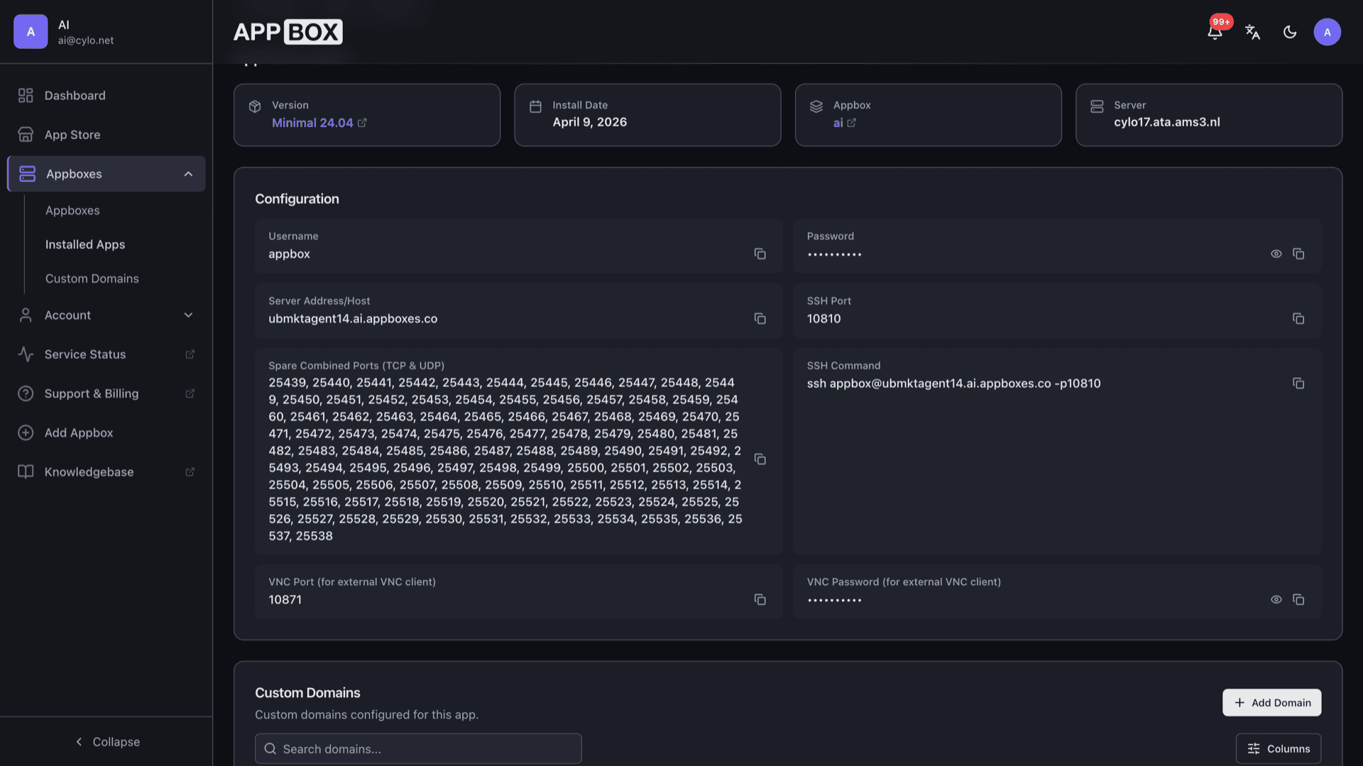Image resolution: width=1363 pixels, height=766 pixels.
Task: Select the server name cylo17.ata.ams3.nl
Action: click(x=1166, y=122)
